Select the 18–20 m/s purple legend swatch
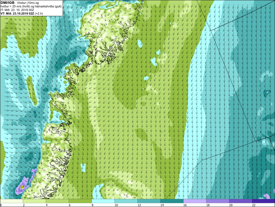275x207 pixels. point(218,201)
